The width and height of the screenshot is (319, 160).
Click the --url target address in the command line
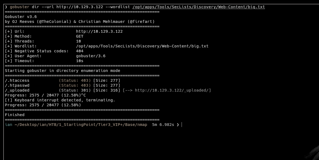point(80,7)
